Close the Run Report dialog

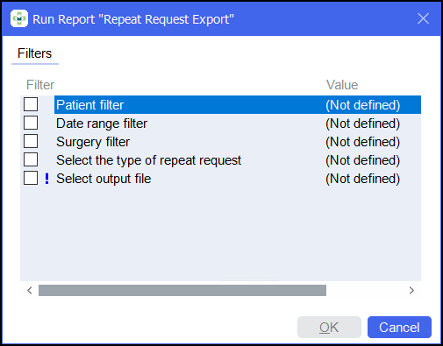coord(423,18)
